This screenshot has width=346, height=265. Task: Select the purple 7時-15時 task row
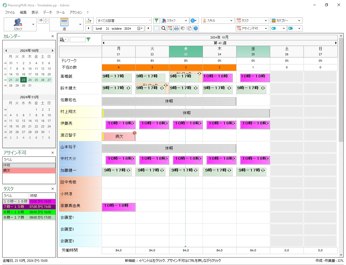pyautogui.click(x=29, y=207)
